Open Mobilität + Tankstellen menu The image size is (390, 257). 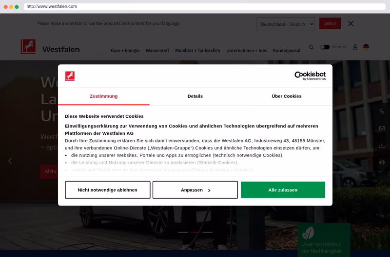197,51
